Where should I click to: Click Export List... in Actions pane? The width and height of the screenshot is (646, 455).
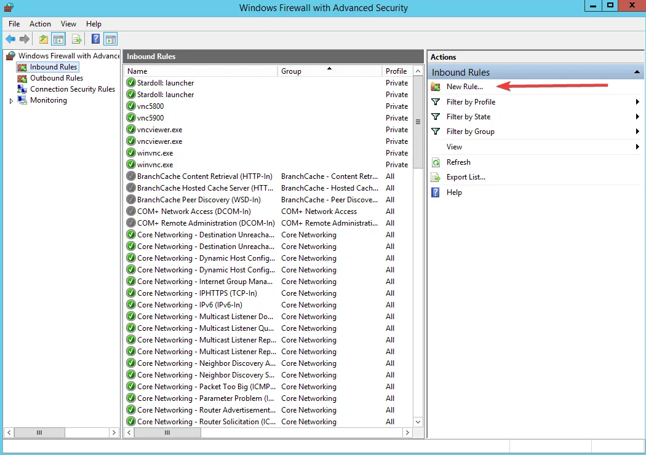tap(466, 177)
